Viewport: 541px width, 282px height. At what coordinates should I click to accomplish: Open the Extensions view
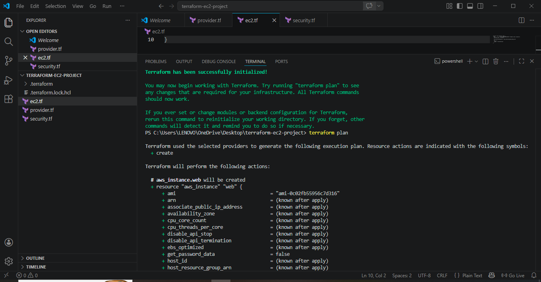pyautogui.click(x=9, y=99)
